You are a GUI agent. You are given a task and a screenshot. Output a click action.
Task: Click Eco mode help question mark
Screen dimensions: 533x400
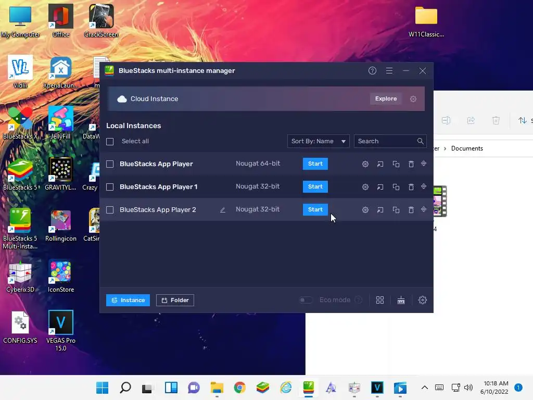(x=358, y=300)
